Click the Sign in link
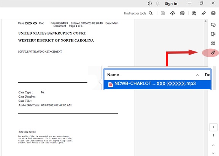This screenshot has height=156, width=219. pyautogui.click(x=171, y=4)
